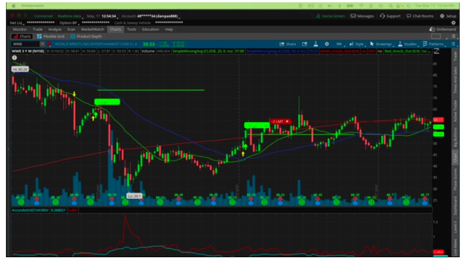Cancel the -2 LMT order with X
Image resolution: width=468 pixels, height=259 pixels.
287,121
